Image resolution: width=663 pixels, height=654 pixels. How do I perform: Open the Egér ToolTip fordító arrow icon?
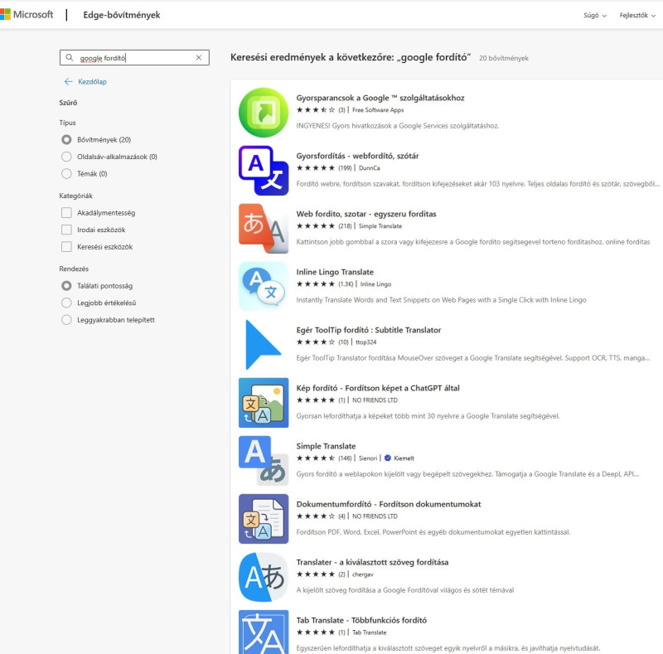coord(264,344)
